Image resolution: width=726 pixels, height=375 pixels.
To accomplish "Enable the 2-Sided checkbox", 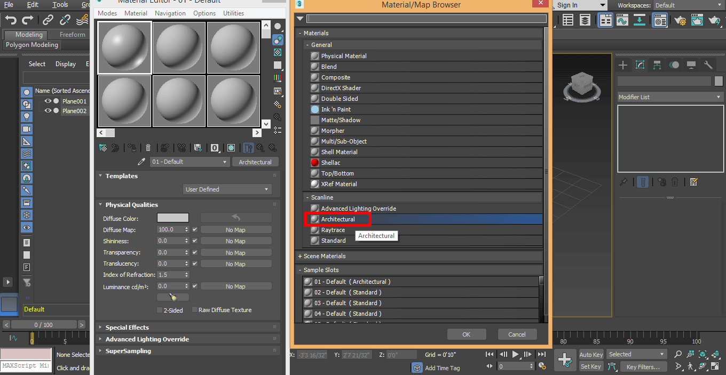I will (160, 310).
